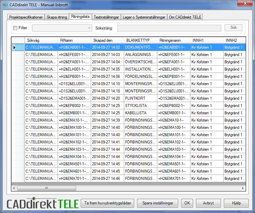Select the KABELLISTA cell
This screenshot has height=213, width=255.
[140, 113]
